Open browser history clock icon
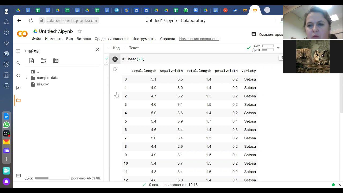Screen dimensions: 343x193 [x=6, y=32]
